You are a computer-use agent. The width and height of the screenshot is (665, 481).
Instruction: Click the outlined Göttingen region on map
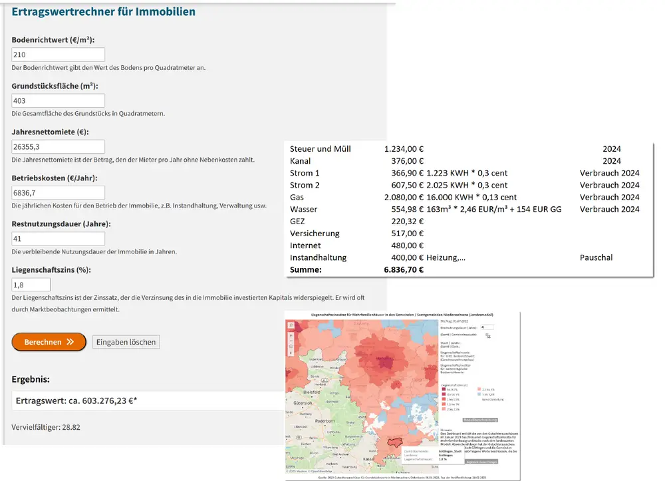pos(394,442)
